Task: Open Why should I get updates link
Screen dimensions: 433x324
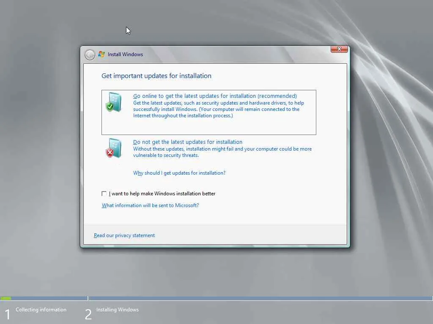Action: click(179, 173)
